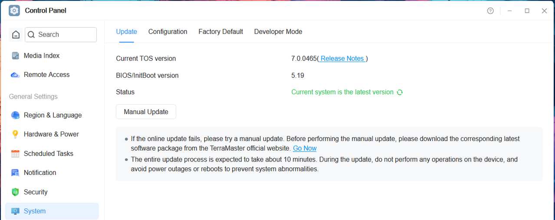Click the Region & Language globe icon
Screen dimensions: 555x220
tap(15, 115)
